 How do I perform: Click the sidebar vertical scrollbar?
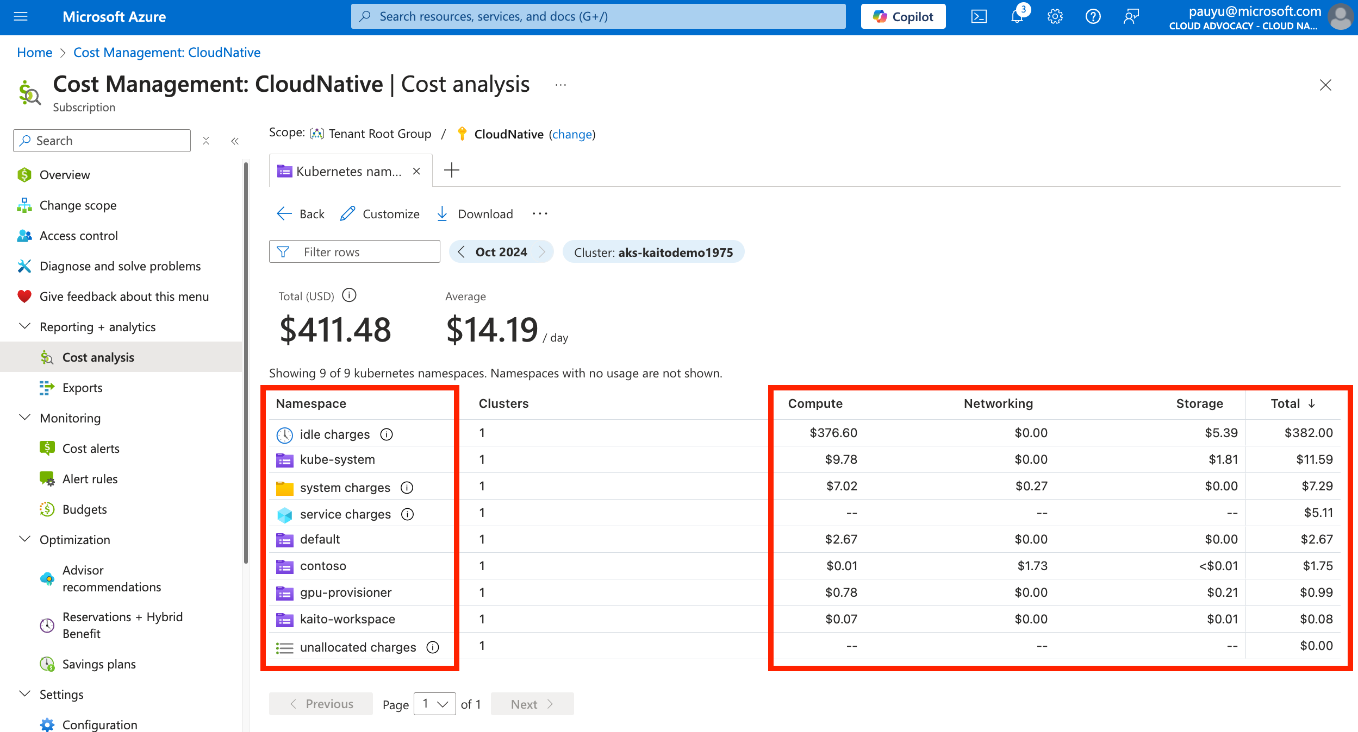(246, 363)
